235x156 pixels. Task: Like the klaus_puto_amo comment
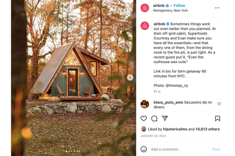coord(219,104)
